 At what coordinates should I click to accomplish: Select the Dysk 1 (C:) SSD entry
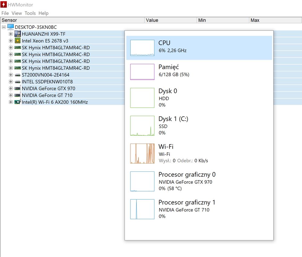(x=199, y=125)
